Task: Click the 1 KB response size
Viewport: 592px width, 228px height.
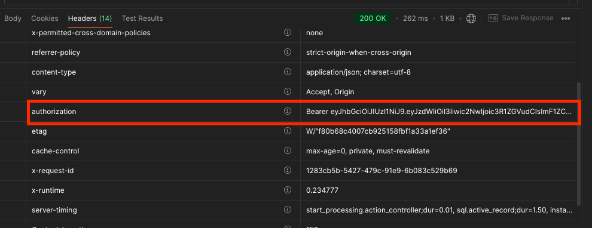Action: tap(447, 18)
